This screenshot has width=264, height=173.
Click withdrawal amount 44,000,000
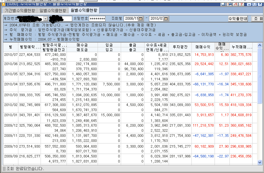pos(134,64)
